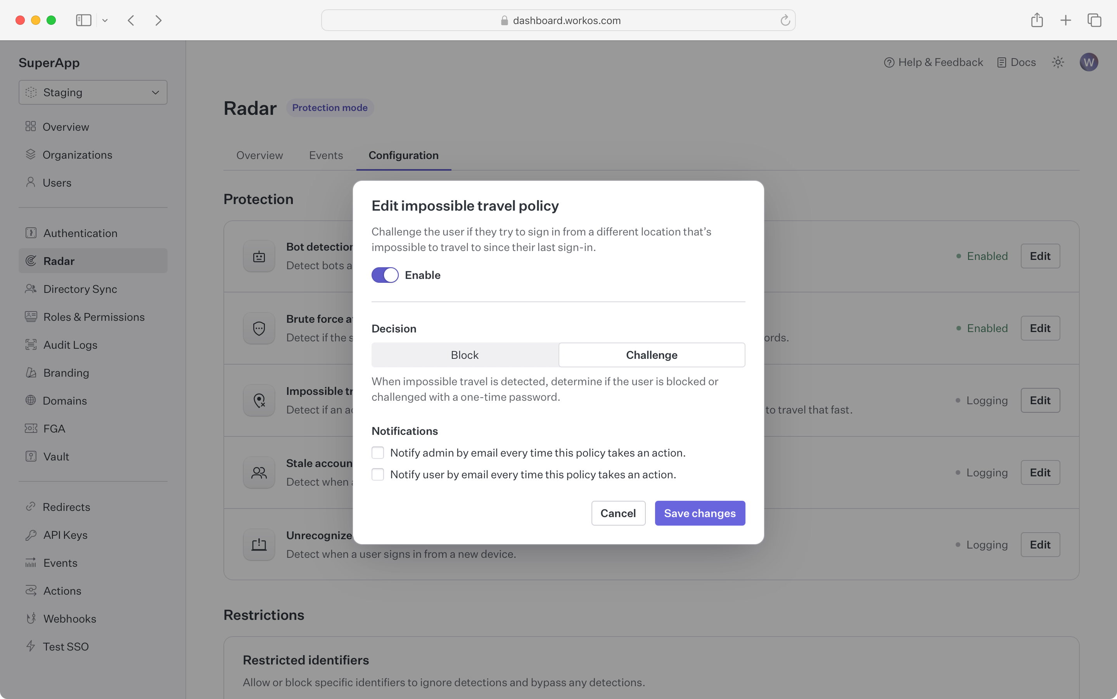Click the user avatar W icon
Image resolution: width=1117 pixels, height=699 pixels.
tap(1088, 62)
